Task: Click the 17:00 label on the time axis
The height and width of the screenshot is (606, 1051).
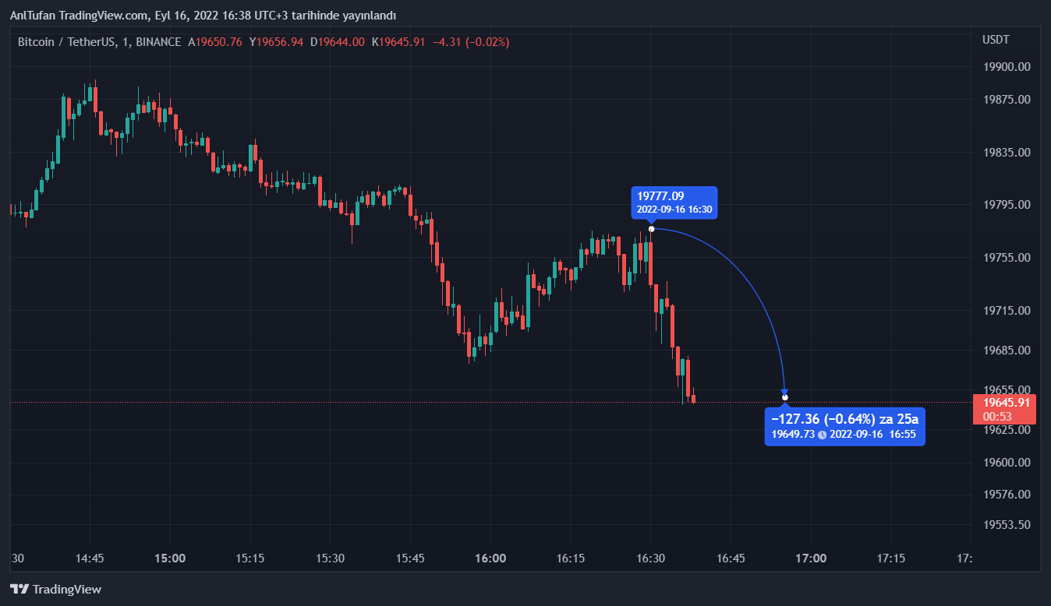Action: pos(811,558)
